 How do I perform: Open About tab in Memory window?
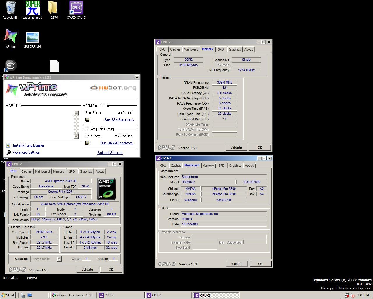tap(249, 49)
